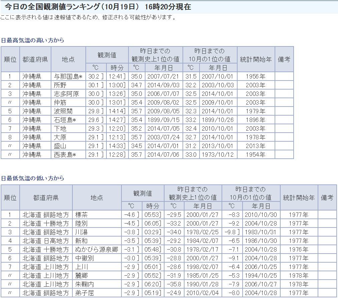Viewport: 338px width, 298px height.
Task: Click the 12:41] observation time
Action: click(117, 77)
